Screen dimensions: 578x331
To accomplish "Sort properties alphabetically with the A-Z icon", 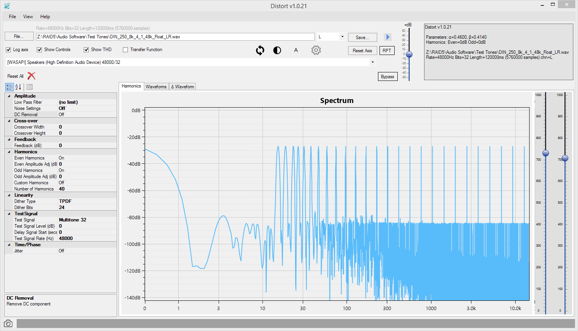I will (x=18, y=87).
